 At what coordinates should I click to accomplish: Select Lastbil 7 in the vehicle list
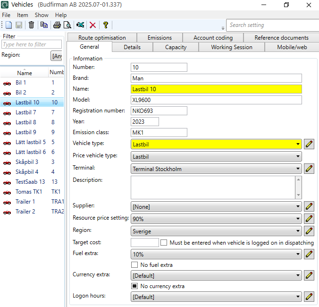click(25, 112)
